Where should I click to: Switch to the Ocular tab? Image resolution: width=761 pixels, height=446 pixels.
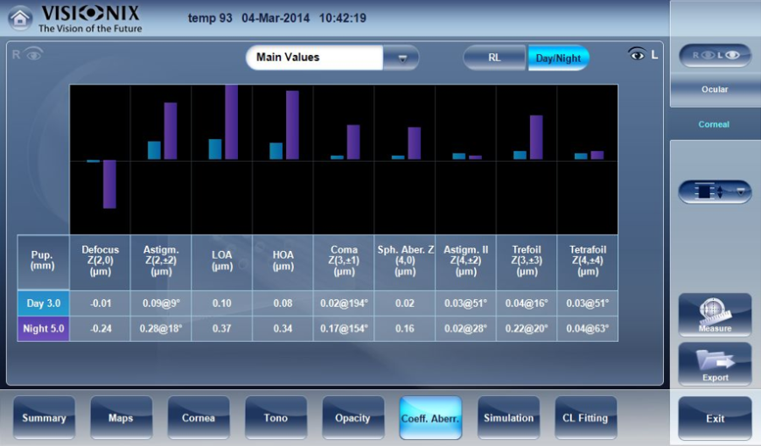[715, 89]
